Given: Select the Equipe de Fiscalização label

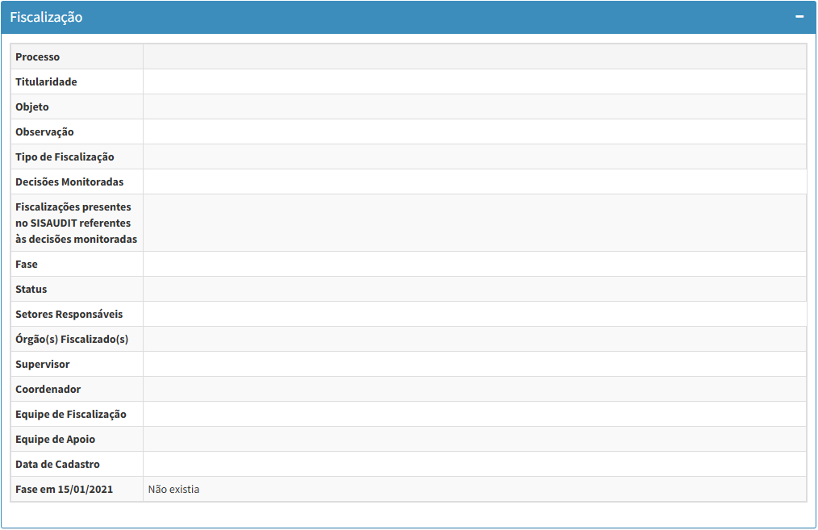Looking at the screenshot, I should pos(70,414).
